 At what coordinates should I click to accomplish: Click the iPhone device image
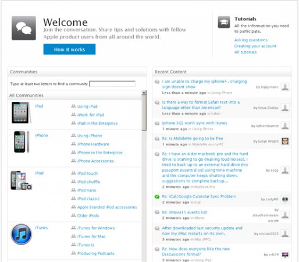[x=22, y=142]
